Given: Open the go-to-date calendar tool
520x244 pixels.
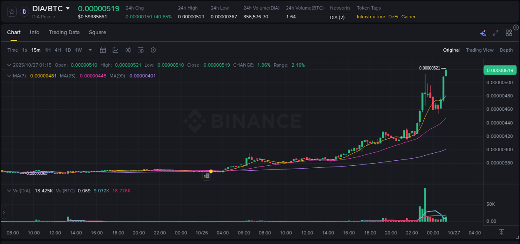Looking at the screenshot, I should tap(103, 50).
